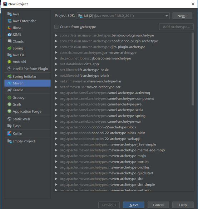Select camel-archetype-activemq row text
Image resolution: width=198 pixels, height=209 pixels.
pos(105,93)
